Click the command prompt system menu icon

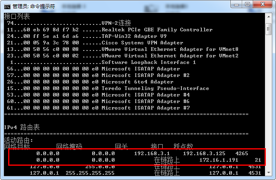coord(7,6)
